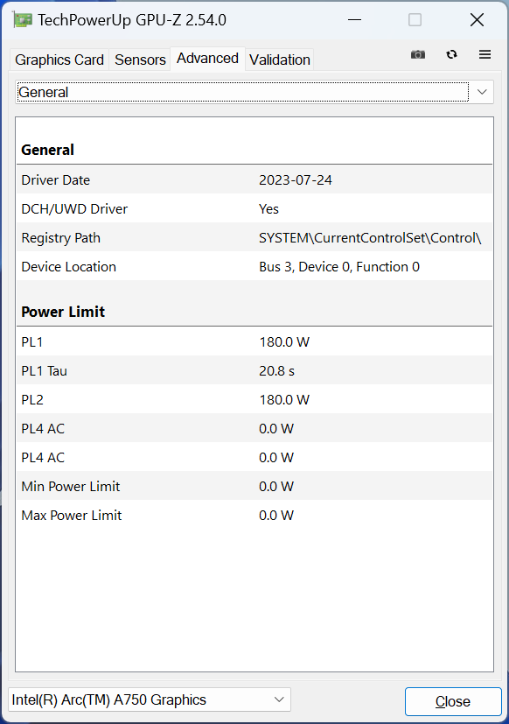
Task: Click the DCH/UWD Driver value Yes
Action: click(268, 208)
